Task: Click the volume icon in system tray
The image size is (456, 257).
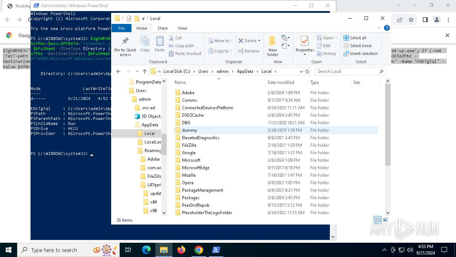Action: [x=410, y=250]
